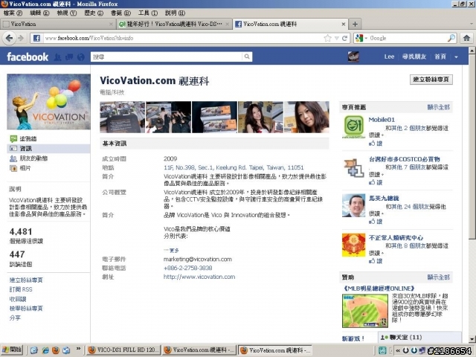Image resolution: width=476 pixels, height=357 pixels.
Task: Open the Mobile01 page icon
Action: pyautogui.click(x=354, y=127)
